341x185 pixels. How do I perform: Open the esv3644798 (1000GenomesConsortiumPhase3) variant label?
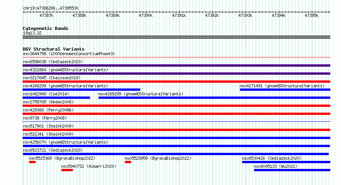click(69, 54)
